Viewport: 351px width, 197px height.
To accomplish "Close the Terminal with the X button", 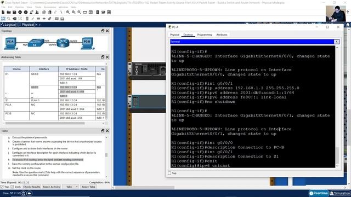I will (x=336, y=42).
